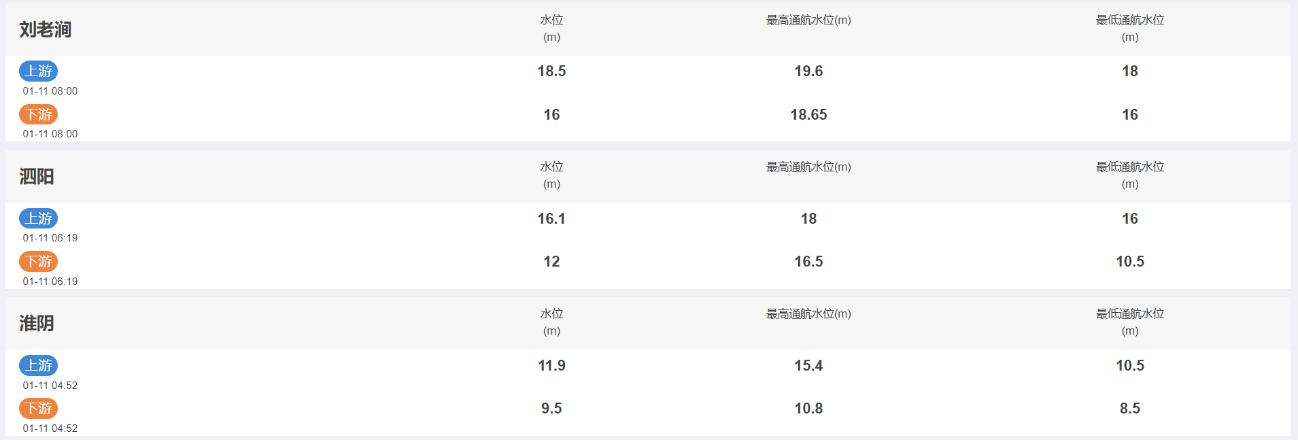Click 泗阳 downstream max level 16.5
This screenshot has height=440, width=1298.
click(x=808, y=261)
